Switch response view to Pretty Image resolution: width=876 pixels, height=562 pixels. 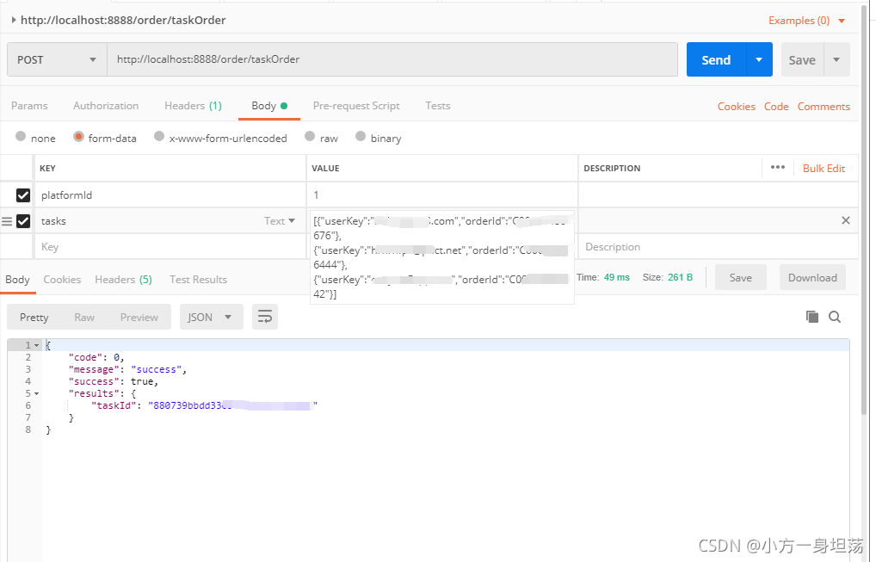coord(34,318)
